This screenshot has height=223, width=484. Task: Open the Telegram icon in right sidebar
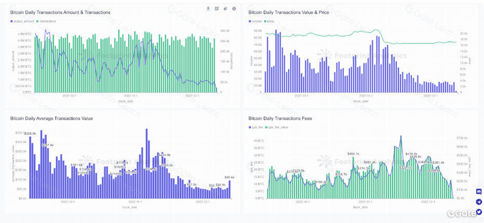pyautogui.click(x=478, y=202)
